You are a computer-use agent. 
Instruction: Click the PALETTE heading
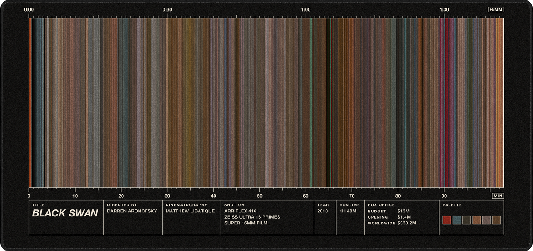452,205
